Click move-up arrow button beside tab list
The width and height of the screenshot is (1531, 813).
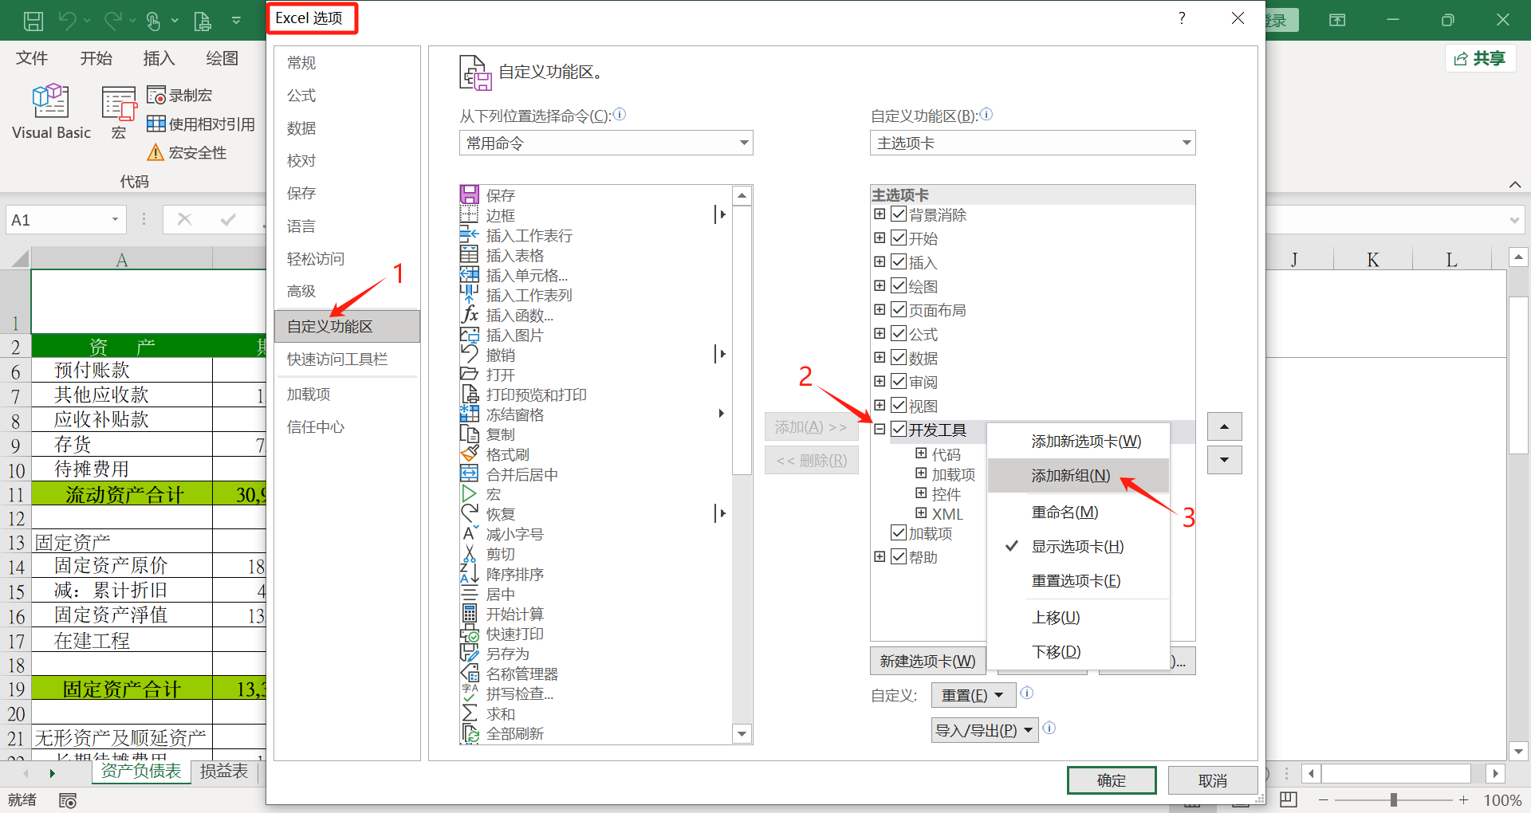click(1224, 427)
